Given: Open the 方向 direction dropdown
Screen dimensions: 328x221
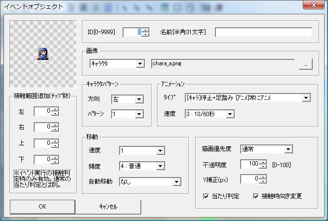Looking at the screenshot, I should coord(127,99).
